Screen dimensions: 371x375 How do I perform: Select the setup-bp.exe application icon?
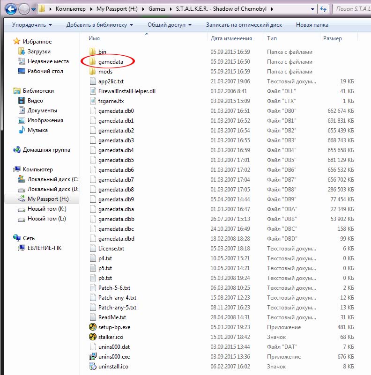(x=92, y=327)
